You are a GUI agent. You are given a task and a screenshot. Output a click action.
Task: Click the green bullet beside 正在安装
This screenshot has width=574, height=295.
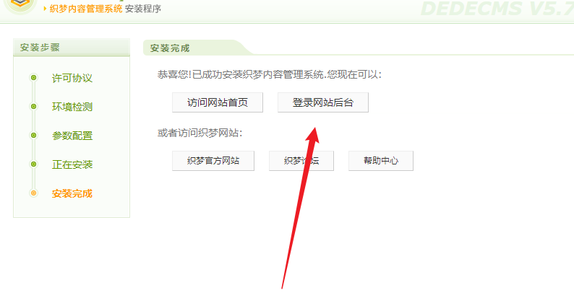[34, 164]
